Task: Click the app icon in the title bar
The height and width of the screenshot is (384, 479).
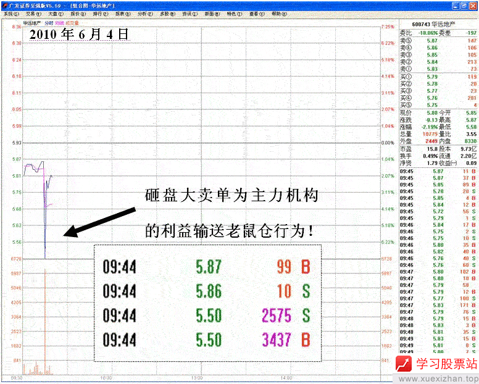Action: point(4,6)
